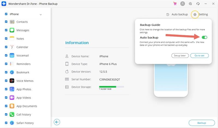Screen dimensions: 218x128
Task: Click the Reminders icon
Action: click(12, 64)
